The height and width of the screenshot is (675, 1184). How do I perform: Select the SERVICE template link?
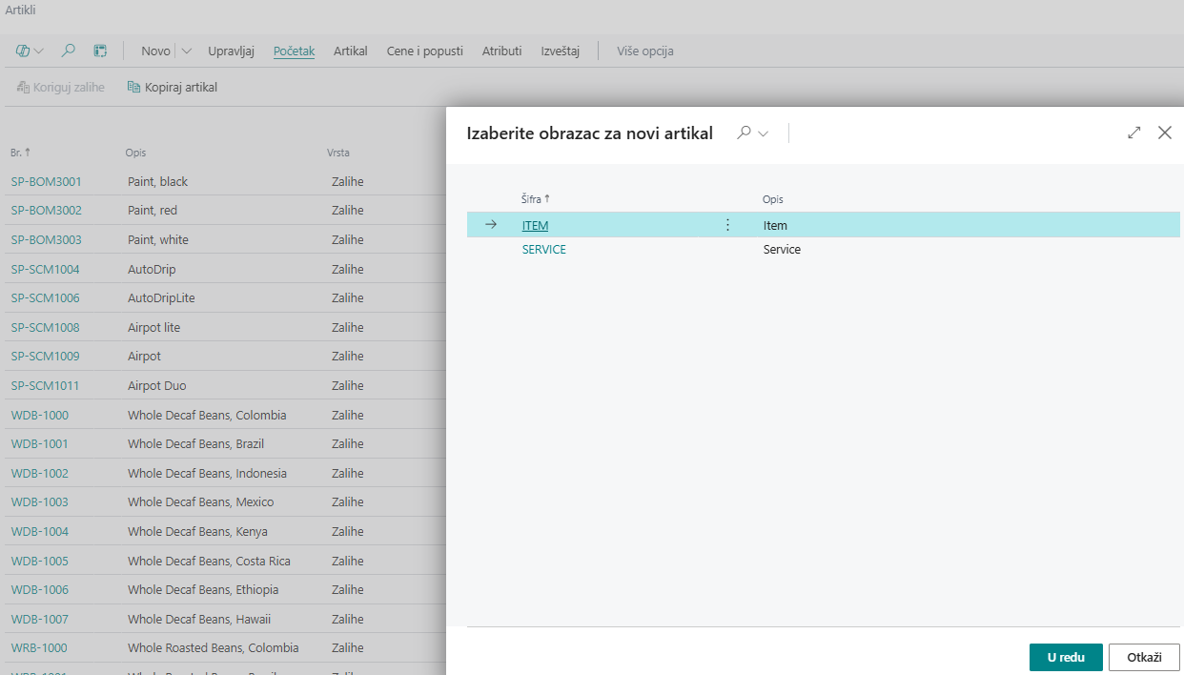[543, 250]
